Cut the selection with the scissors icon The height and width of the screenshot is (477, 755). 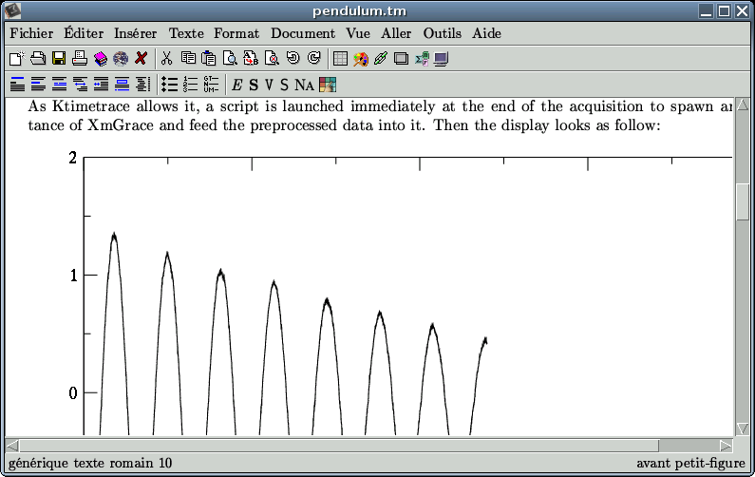coord(167,59)
